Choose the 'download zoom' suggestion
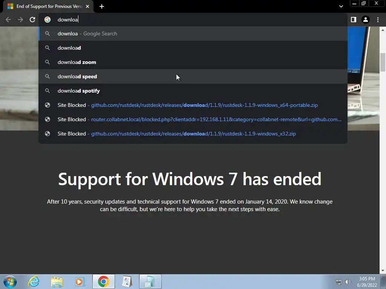The width and height of the screenshot is (386, 289). 193,62
